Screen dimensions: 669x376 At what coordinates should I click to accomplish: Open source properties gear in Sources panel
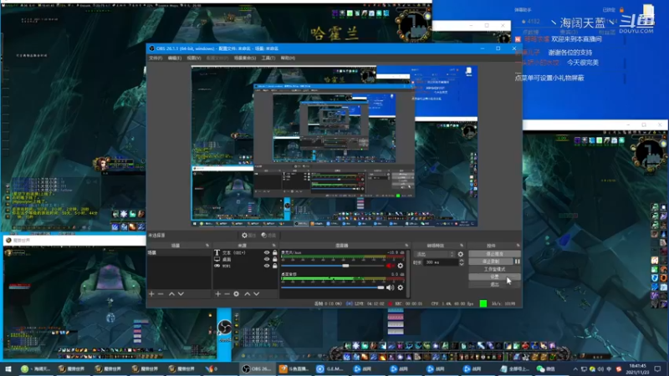(237, 294)
